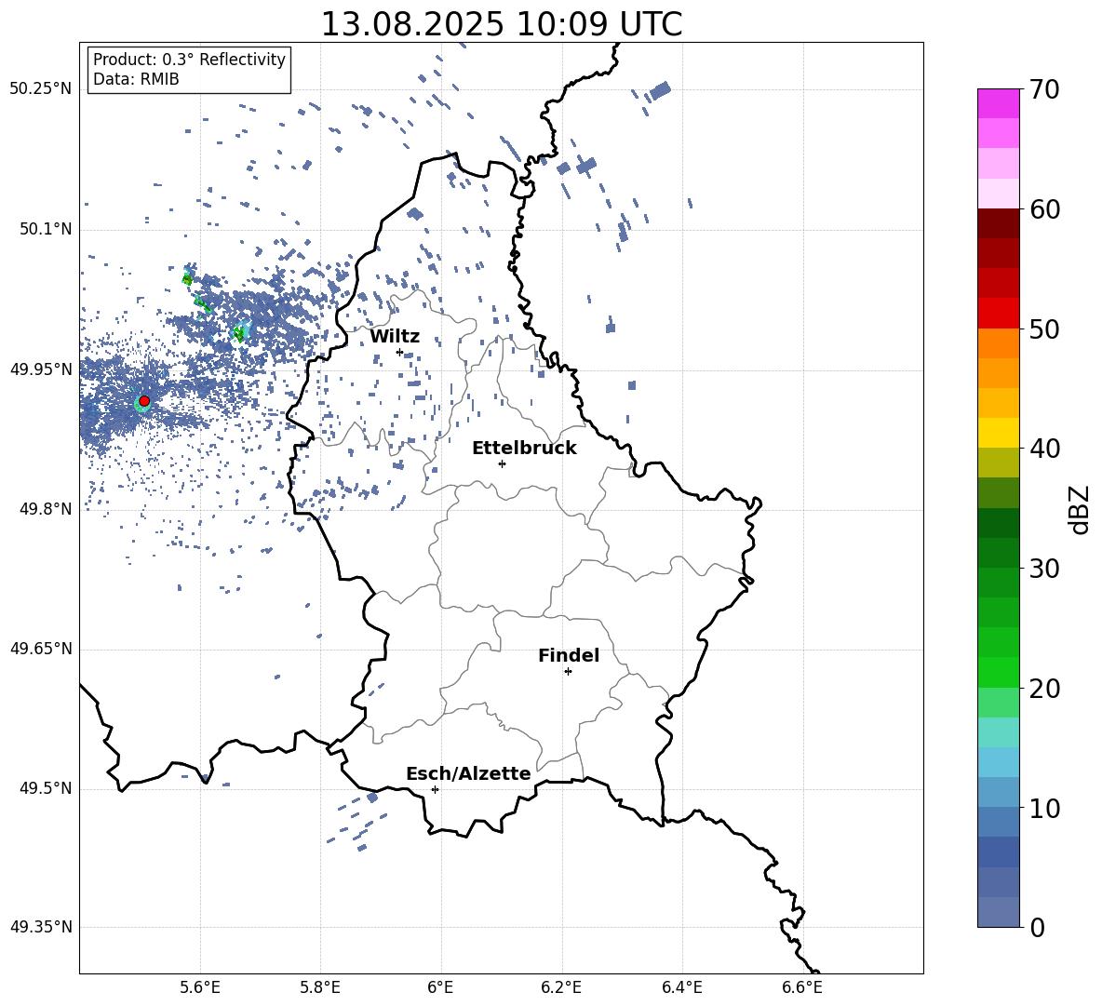Viewport: 1102px width, 1006px height.
Task: Click the red radar location dot
Action: click(144, 401)
